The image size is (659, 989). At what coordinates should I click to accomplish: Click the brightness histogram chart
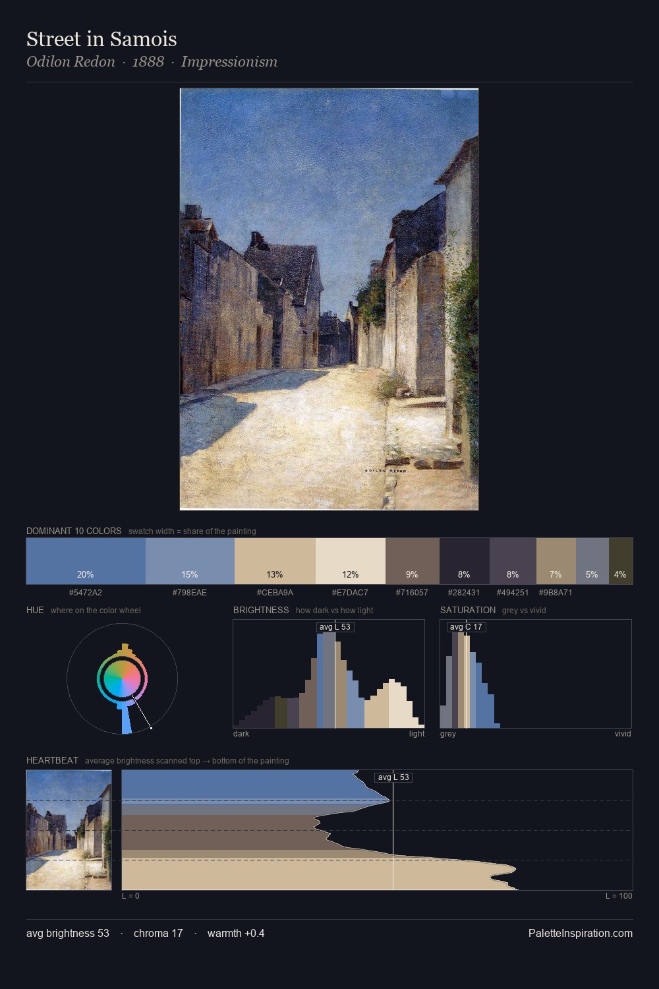(x=329, y=674)
